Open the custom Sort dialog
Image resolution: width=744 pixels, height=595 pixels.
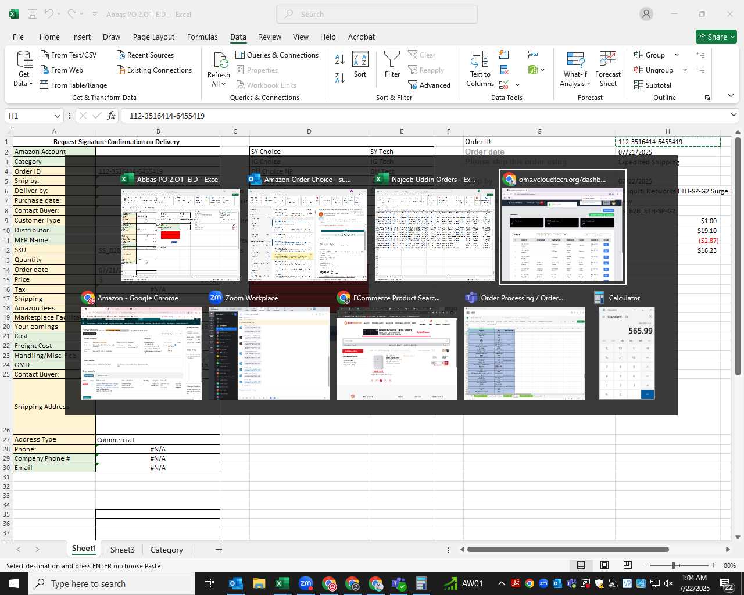pyautogui.click(x=360, y=65)
